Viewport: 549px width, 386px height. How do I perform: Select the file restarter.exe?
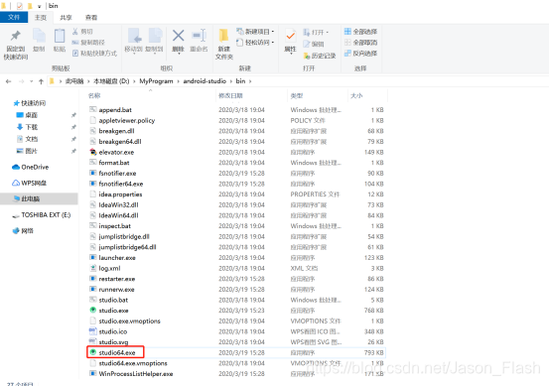pyautogui.click(x=116, y=279)
